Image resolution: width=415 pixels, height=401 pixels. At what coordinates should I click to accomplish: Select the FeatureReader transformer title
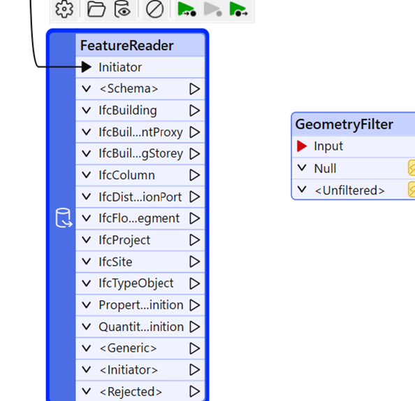click(126, 45)
